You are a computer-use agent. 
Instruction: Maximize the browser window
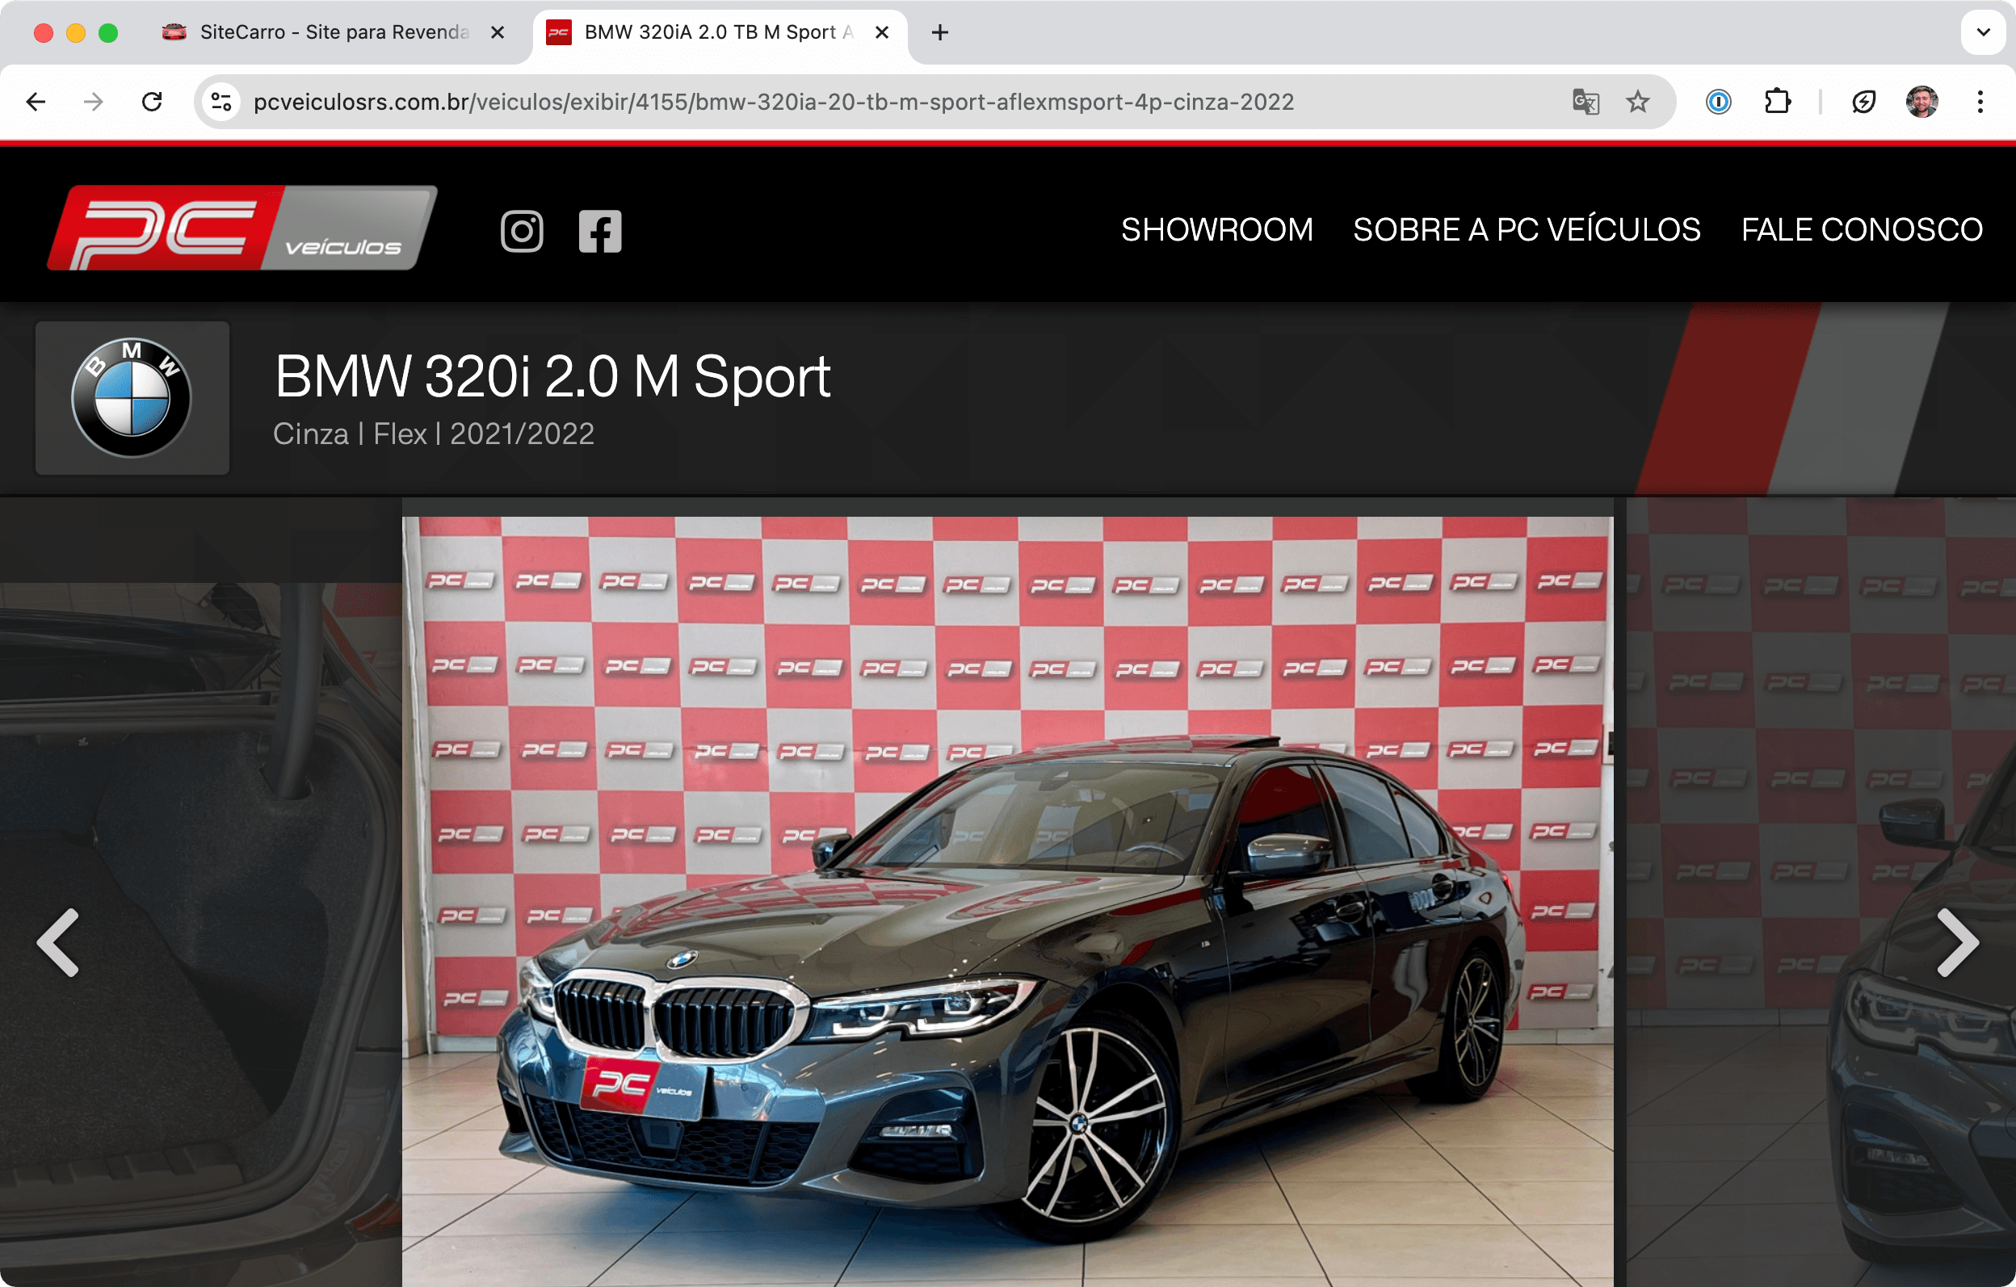(x=108, y=32)
